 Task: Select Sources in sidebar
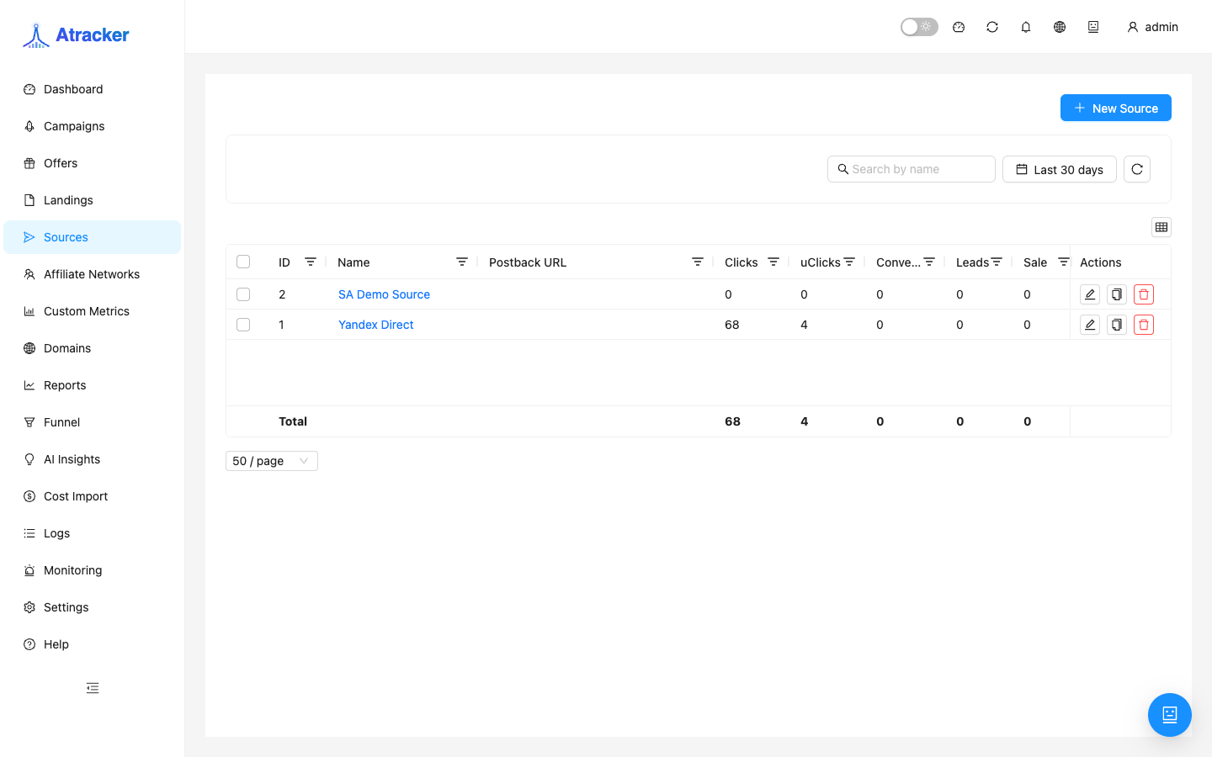[92, 237]
